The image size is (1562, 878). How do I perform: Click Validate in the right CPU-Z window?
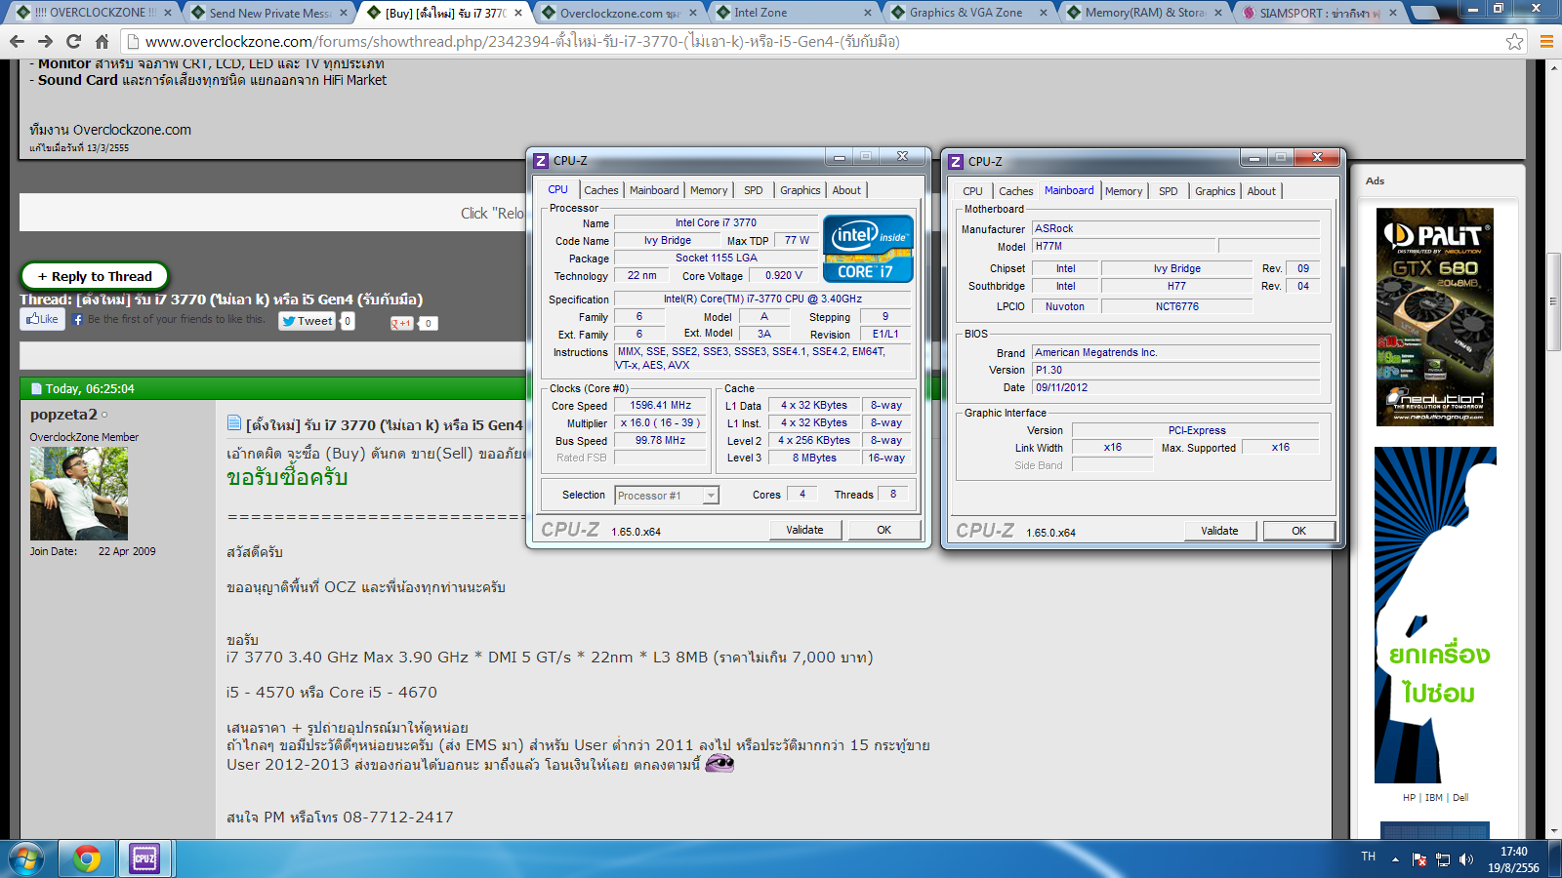click(x=1219, y=531)
